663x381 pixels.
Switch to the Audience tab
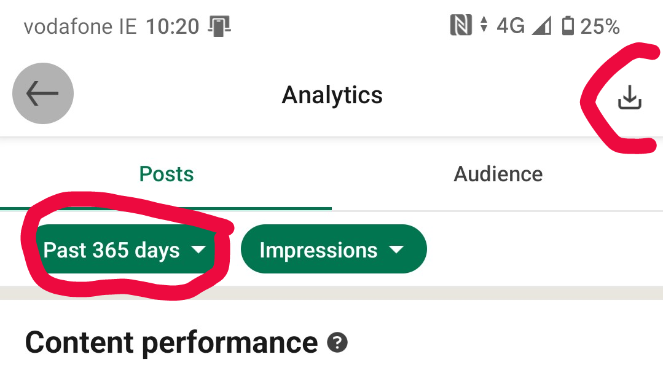(x=498, y=174)
